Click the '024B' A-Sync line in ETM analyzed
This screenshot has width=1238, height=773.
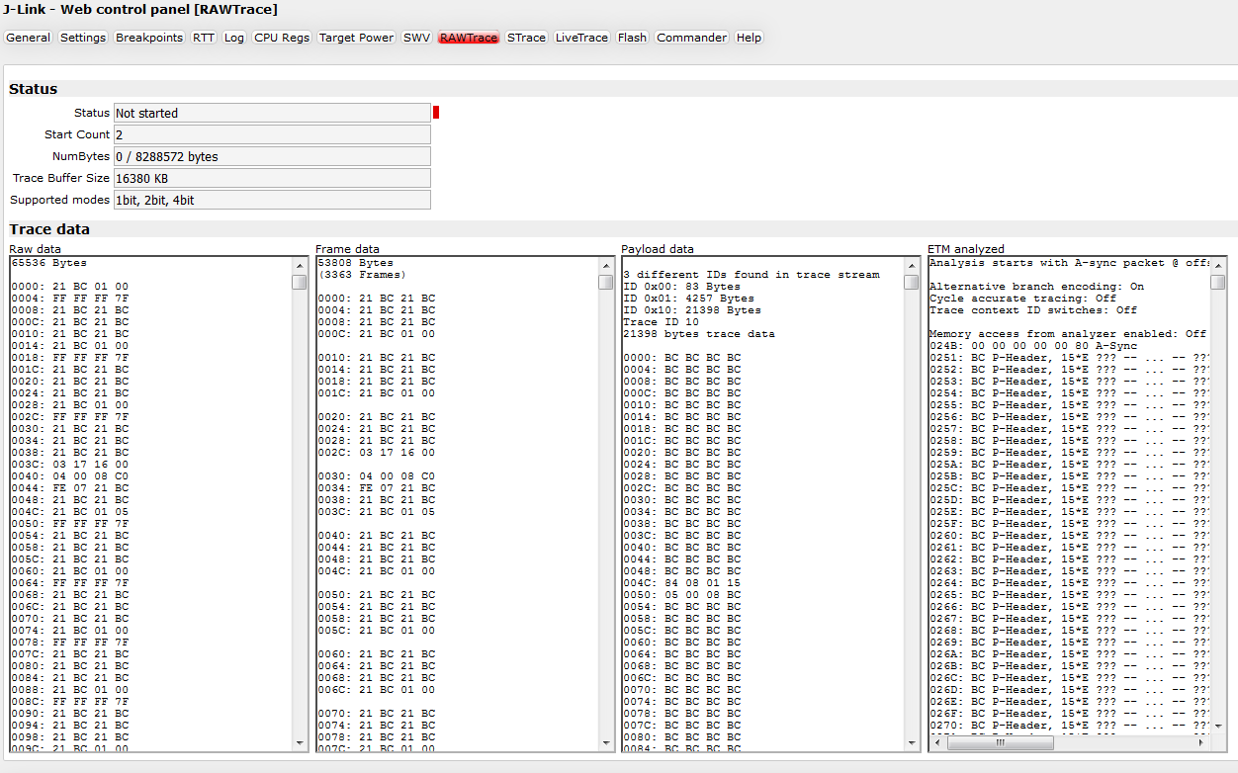(1033, 346)
